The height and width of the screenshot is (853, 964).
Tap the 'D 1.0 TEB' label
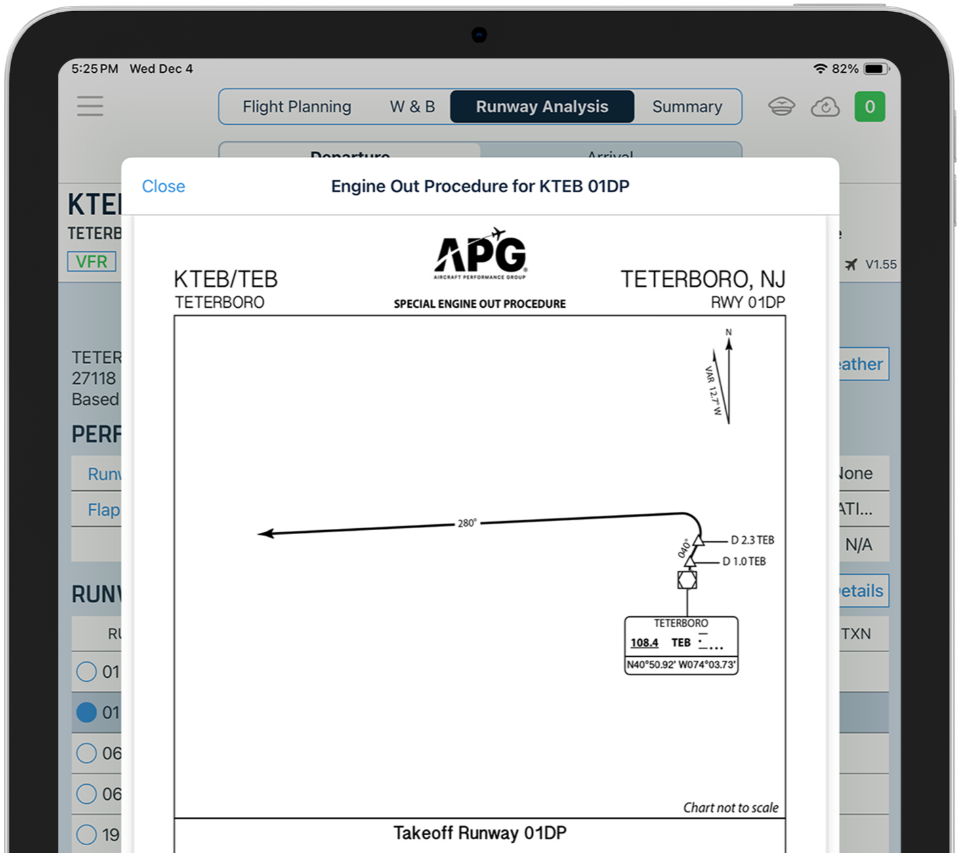click(744, 562)
